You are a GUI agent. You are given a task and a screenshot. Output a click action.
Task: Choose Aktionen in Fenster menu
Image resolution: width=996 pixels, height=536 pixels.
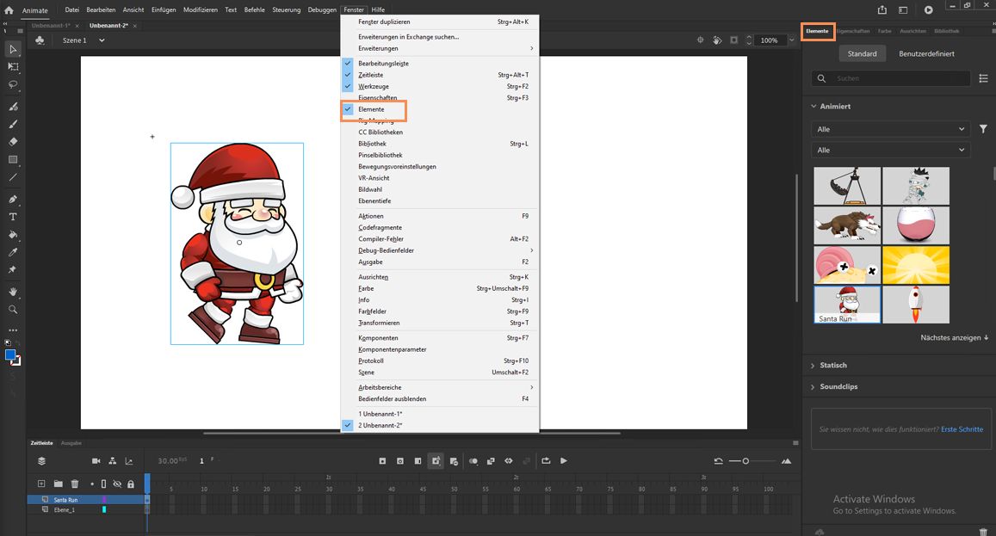[x=440, y=216]
